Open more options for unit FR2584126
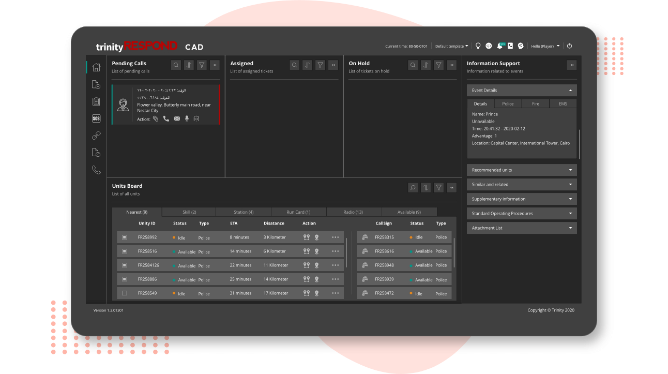 tap(336, 265)
